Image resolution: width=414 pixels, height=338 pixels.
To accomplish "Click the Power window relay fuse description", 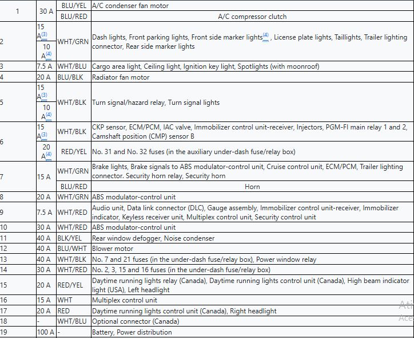I will (204, 260).
